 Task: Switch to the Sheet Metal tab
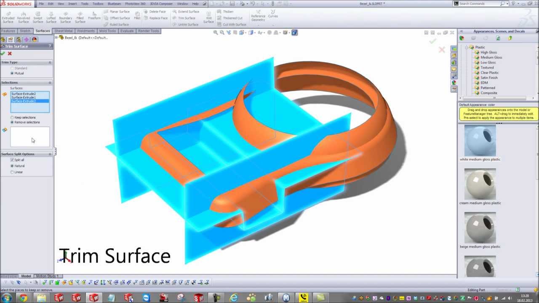click(x=64, y=31)
